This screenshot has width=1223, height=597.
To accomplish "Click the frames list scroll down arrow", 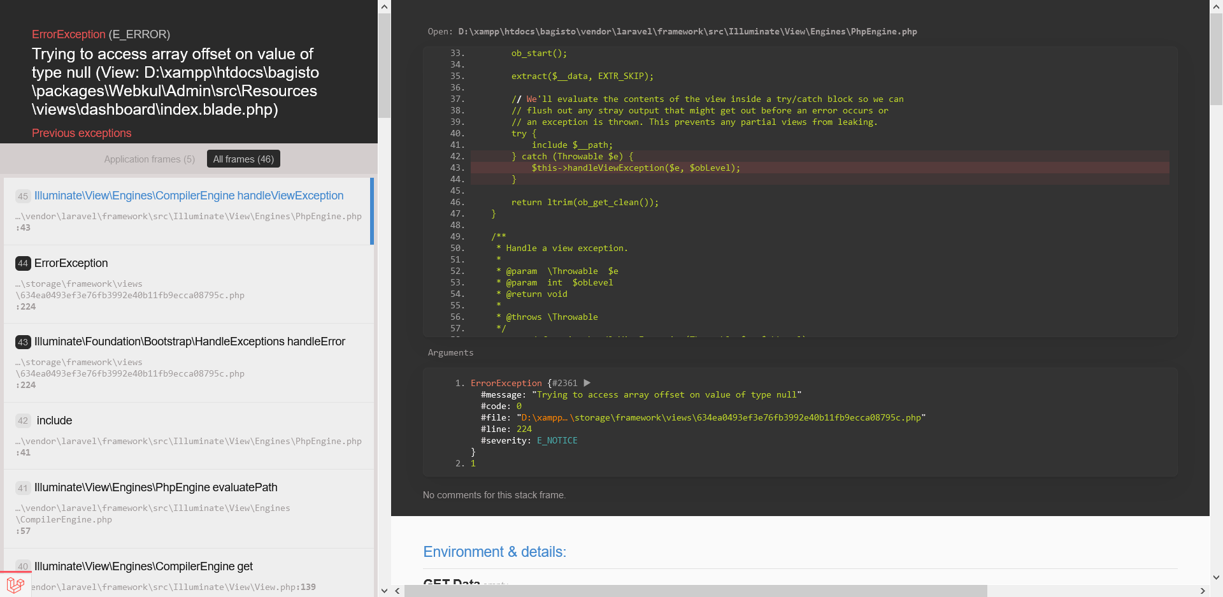I will click(x=384, y=591).
